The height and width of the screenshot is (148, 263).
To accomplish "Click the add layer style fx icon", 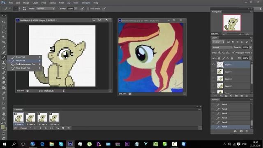I will point(221,96).
